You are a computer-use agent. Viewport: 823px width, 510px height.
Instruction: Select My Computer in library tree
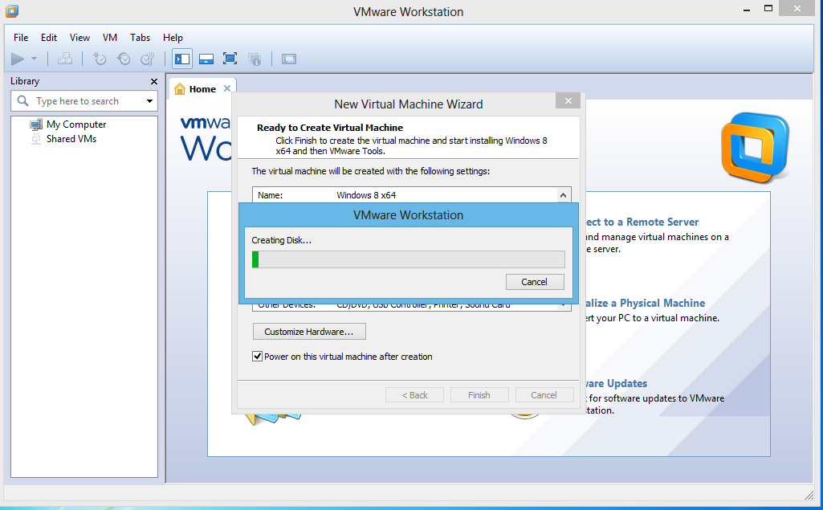pyautogui.click(x=76, y=124)
